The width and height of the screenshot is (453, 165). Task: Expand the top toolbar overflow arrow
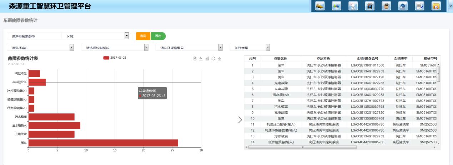[450, 6]
